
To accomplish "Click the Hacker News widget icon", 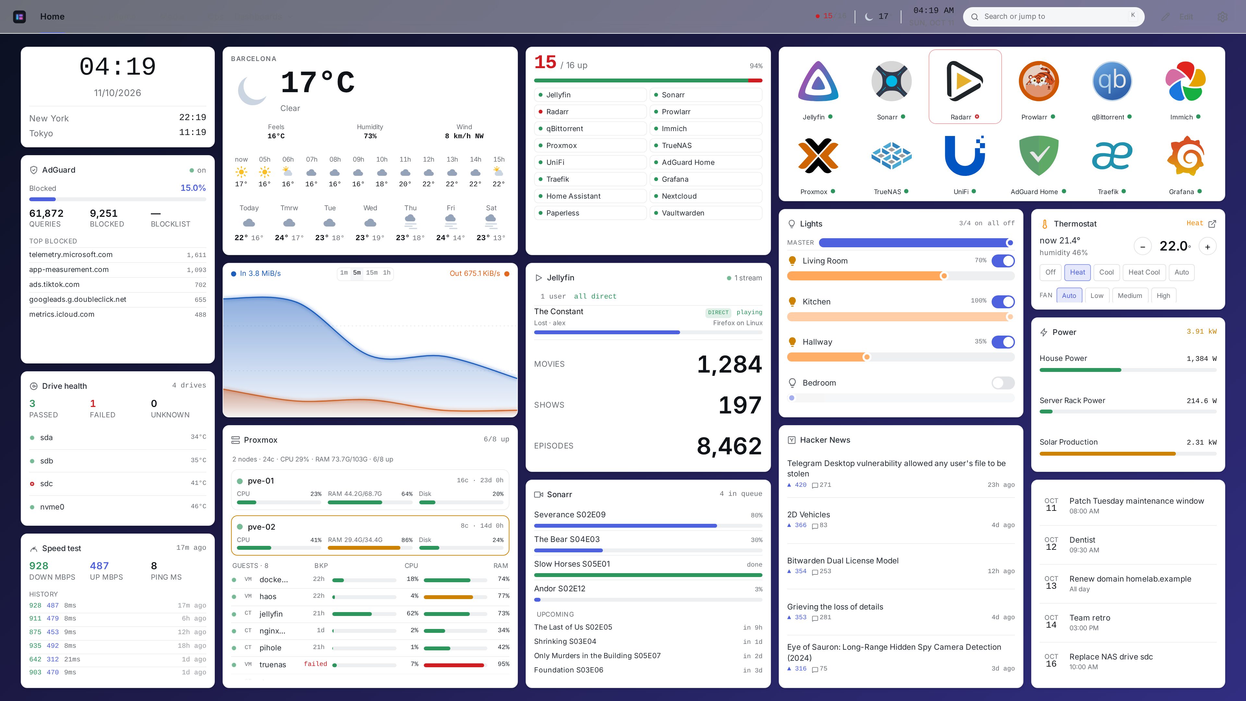I will point(792,440).
